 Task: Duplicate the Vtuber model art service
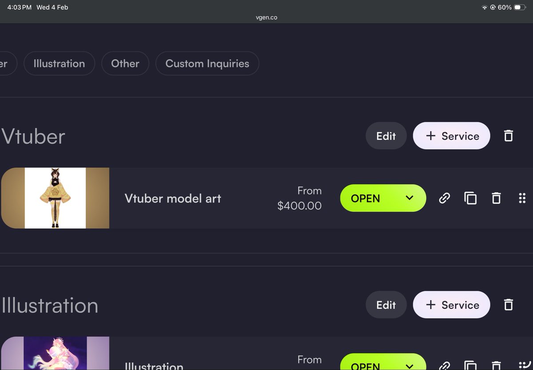(x=470, y=198)
